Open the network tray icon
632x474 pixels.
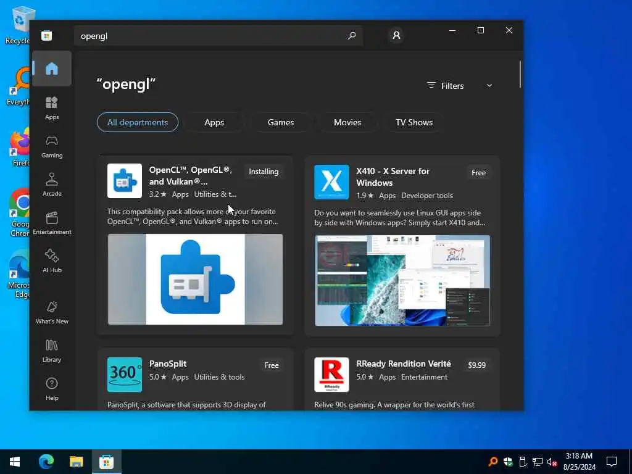[x=538, y=462]
